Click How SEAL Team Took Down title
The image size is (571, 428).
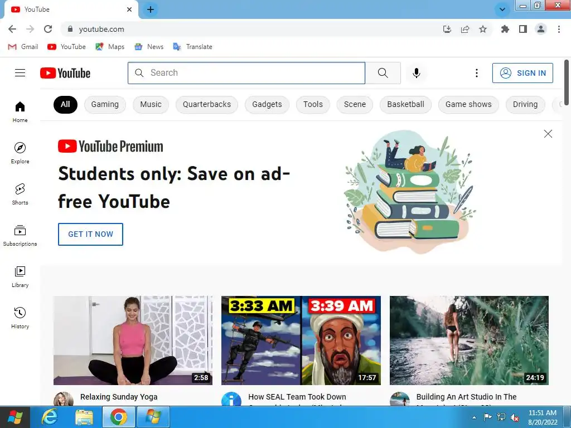coord(297,397)
